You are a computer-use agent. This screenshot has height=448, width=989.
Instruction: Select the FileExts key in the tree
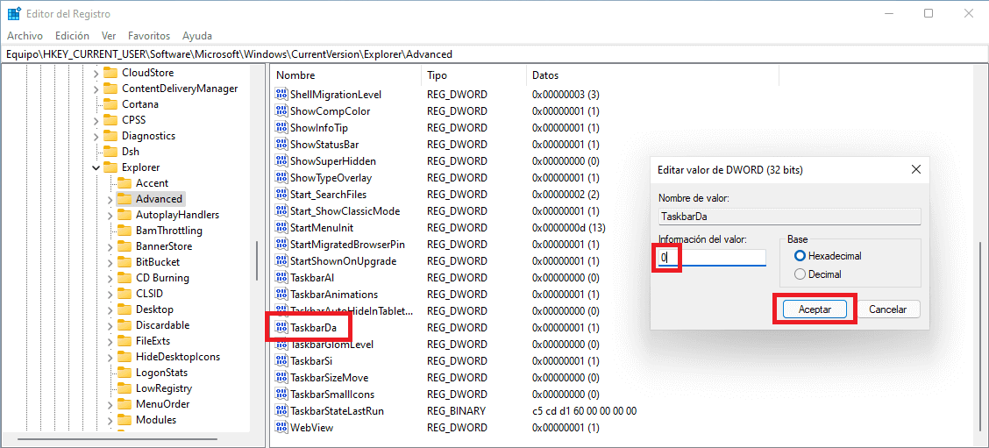click(153, 341)
